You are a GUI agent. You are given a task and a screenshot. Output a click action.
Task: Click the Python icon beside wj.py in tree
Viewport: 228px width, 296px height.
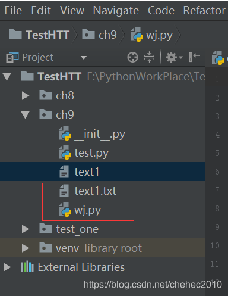pyautogui.click(x=65, y=210)
